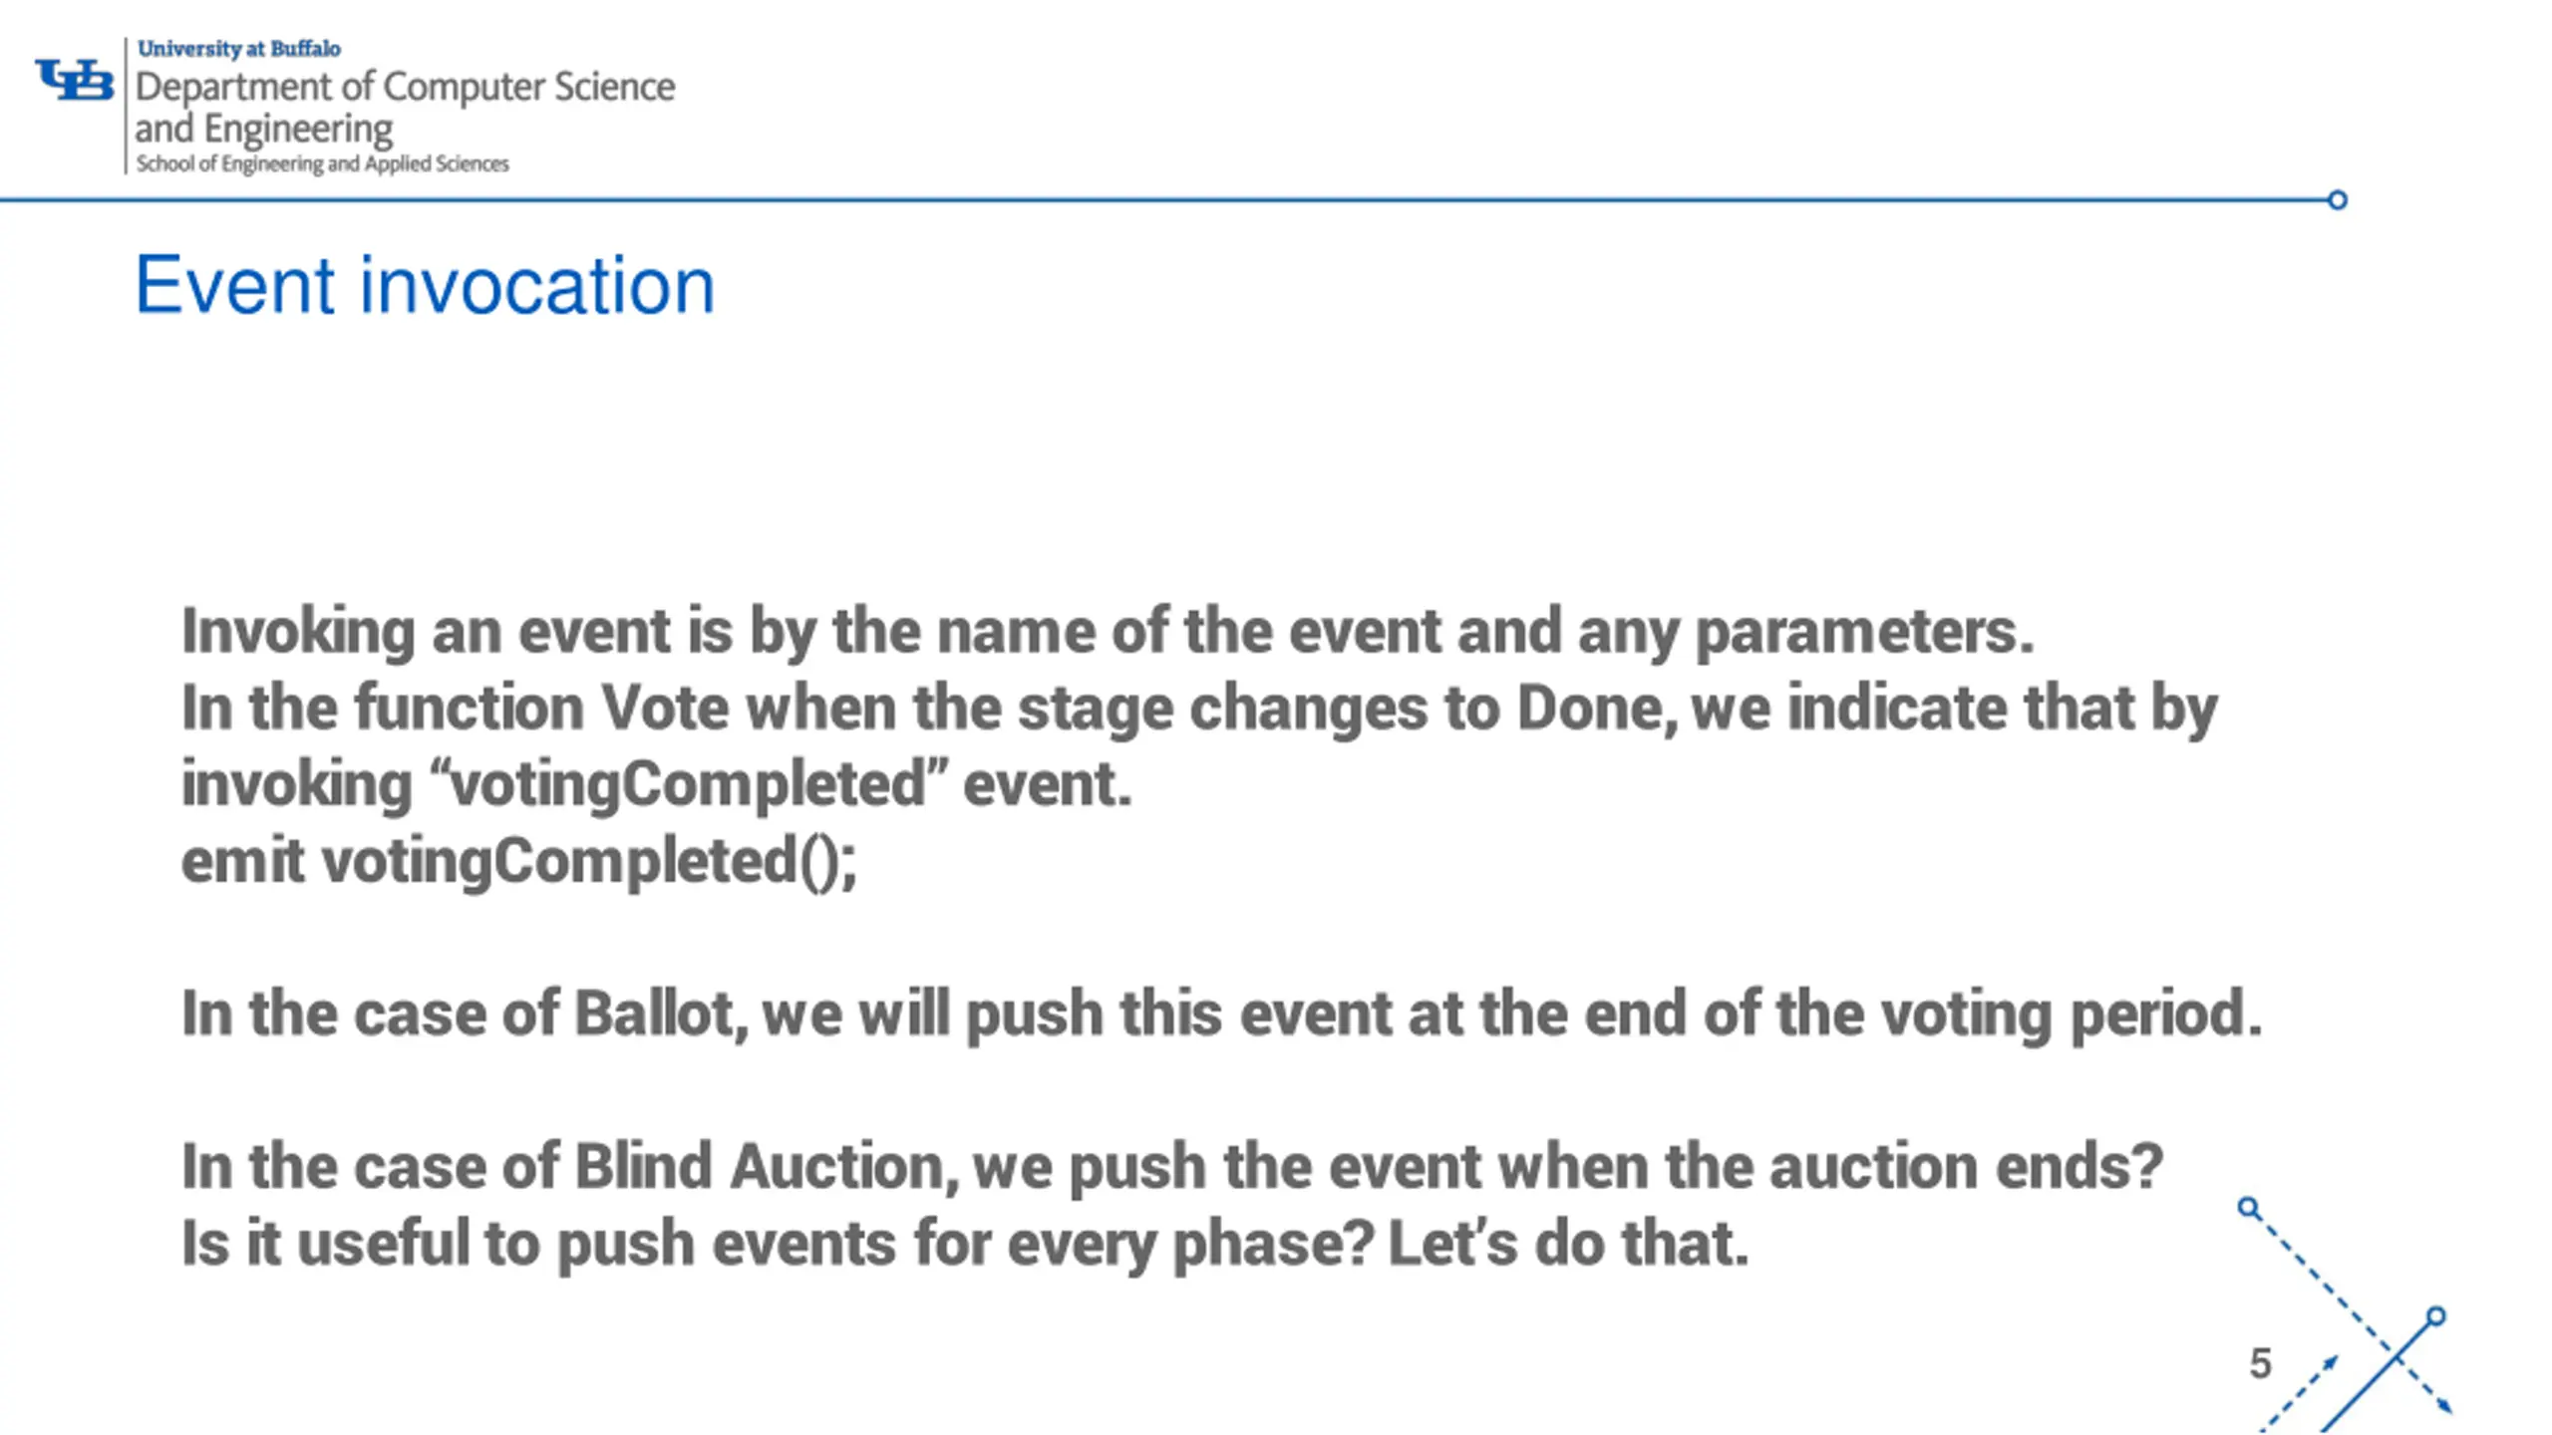Viewport: 2552px width, 1435px height.
Task: Click the sentence about Ballot voting period
Action: [x=1222, y=1014]
